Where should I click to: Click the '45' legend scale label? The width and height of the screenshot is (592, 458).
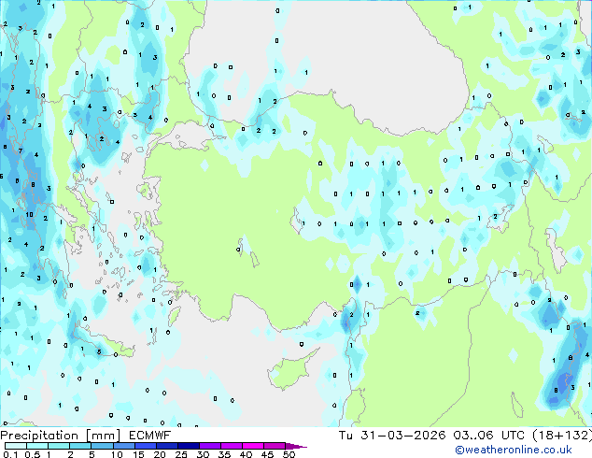point(267,454)
